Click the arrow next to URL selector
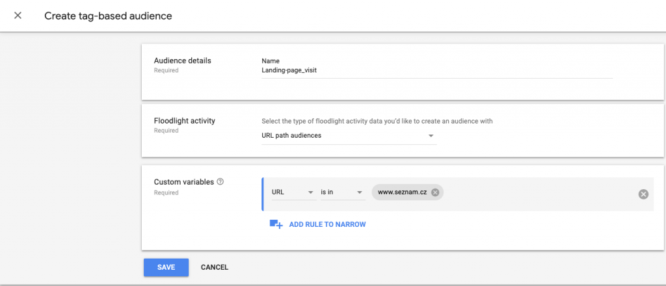Image resolution: width=666 pixels, height=286 pixels. tap(310, 192)
